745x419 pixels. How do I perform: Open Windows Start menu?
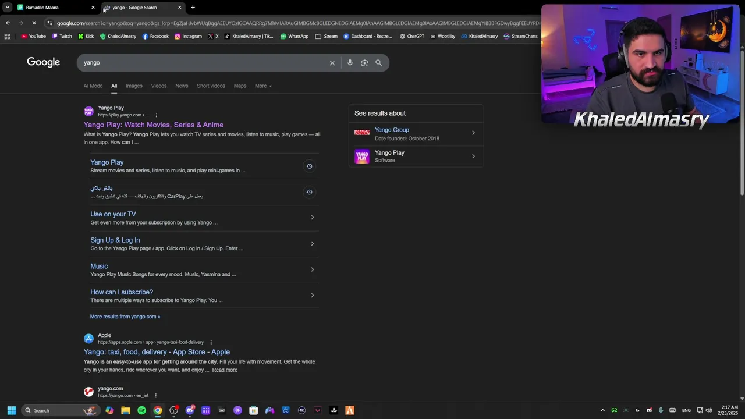[x=11, y=410]
